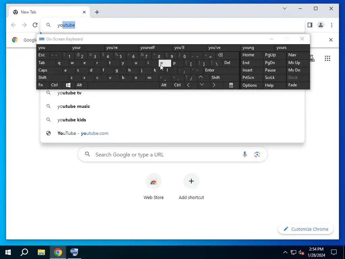Click the right arrow key on on-screen keyboard
This screenshot has height=259, width=345.
pos(214,85)
